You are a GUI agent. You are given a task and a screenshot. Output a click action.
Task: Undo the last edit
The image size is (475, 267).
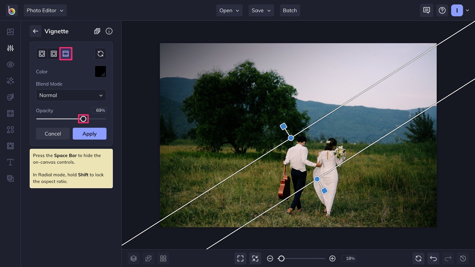pyautogui.click(x=433, y=258)
